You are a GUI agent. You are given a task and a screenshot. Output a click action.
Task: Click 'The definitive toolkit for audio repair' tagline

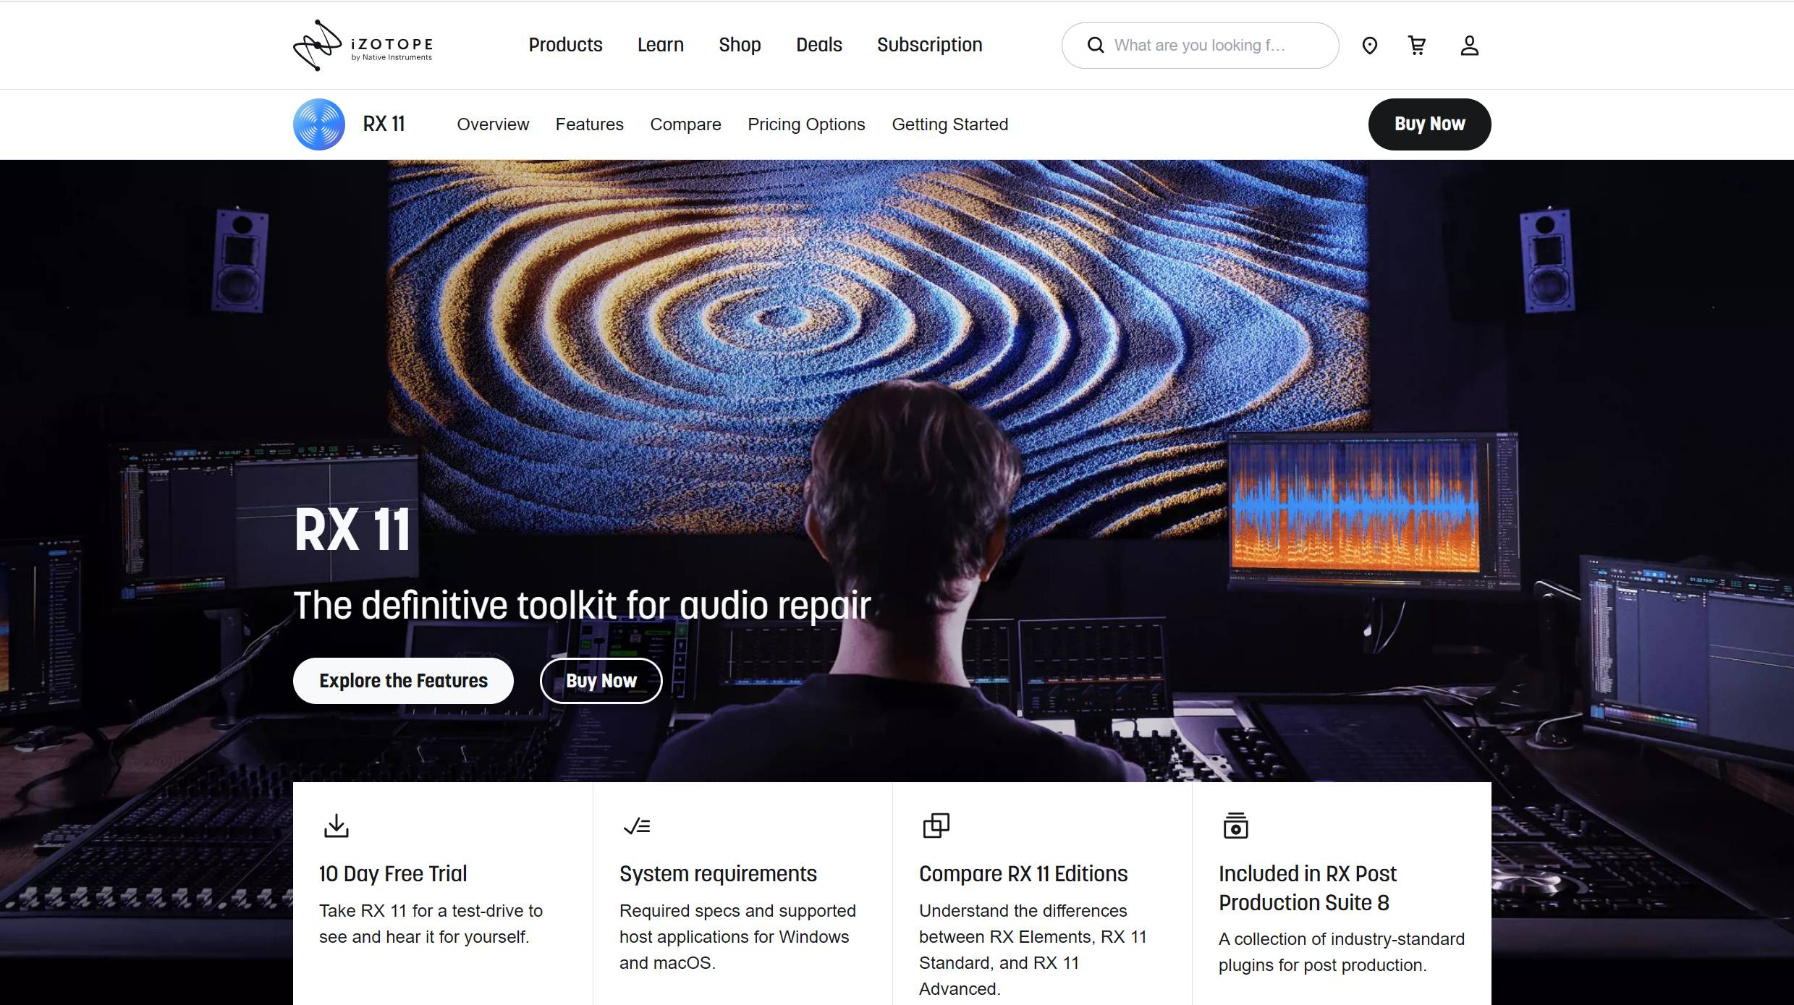582,606
